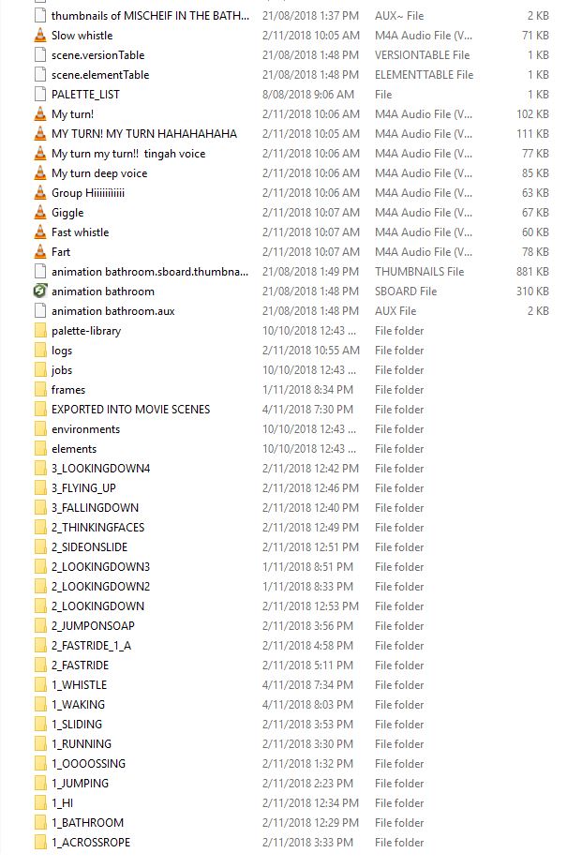Screen dimensions: 567x868
Task: Click the VERSIONTABLE File type text
Action: coord(423,55)
